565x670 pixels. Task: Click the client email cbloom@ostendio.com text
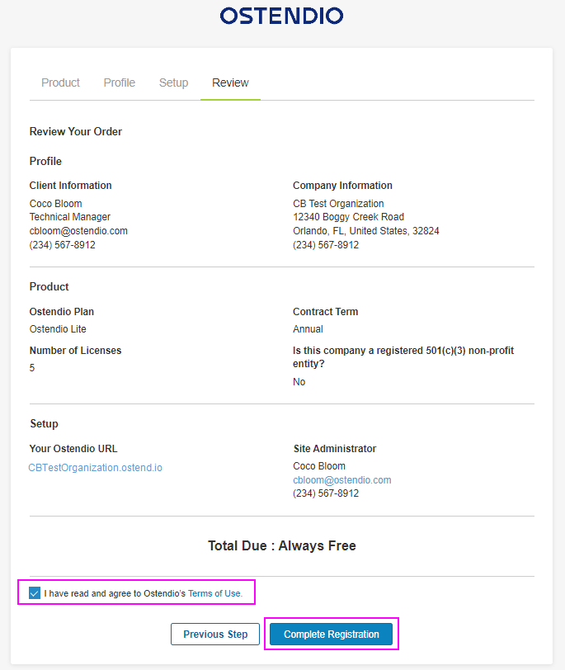(78, 231)
